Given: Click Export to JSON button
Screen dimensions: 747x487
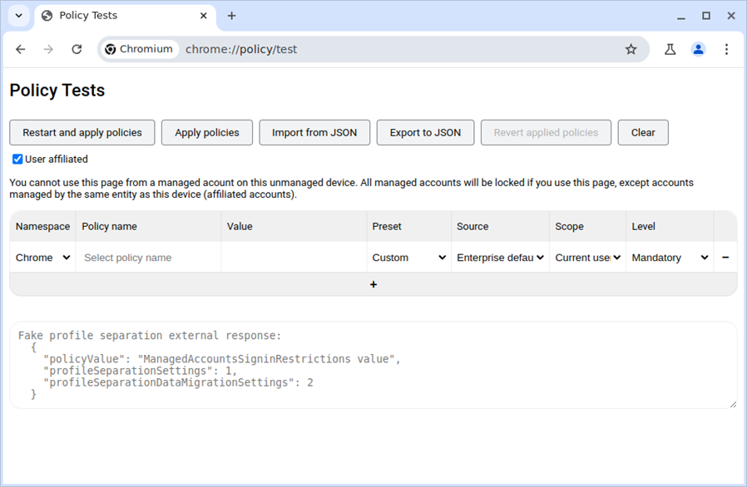Looking at the screenshot, I should pos(425,132).
